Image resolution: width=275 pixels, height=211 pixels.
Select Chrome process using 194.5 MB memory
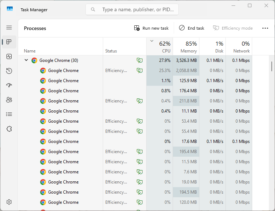(135, 192)
